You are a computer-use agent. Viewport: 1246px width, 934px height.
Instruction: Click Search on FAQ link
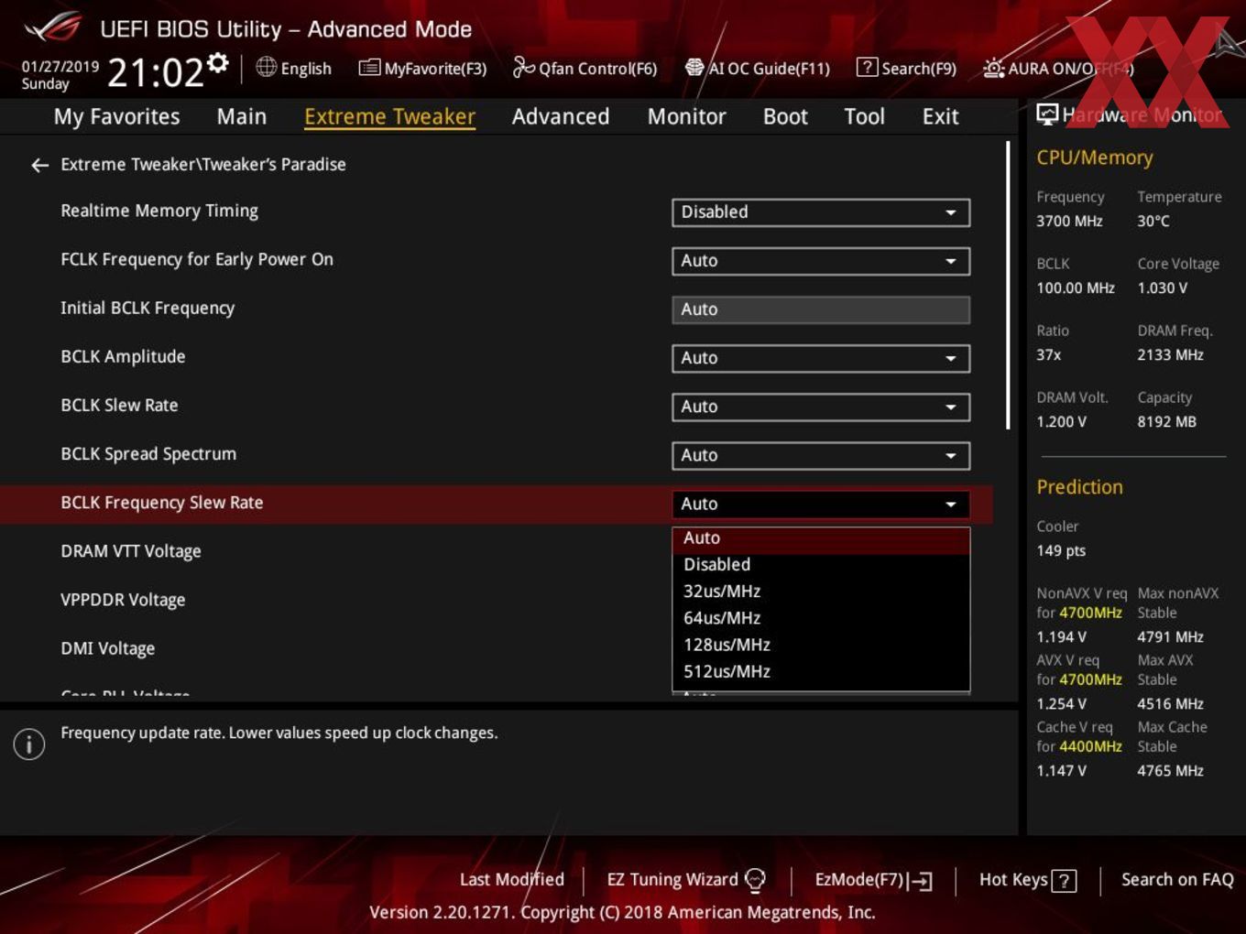[x=1177, y=880]
